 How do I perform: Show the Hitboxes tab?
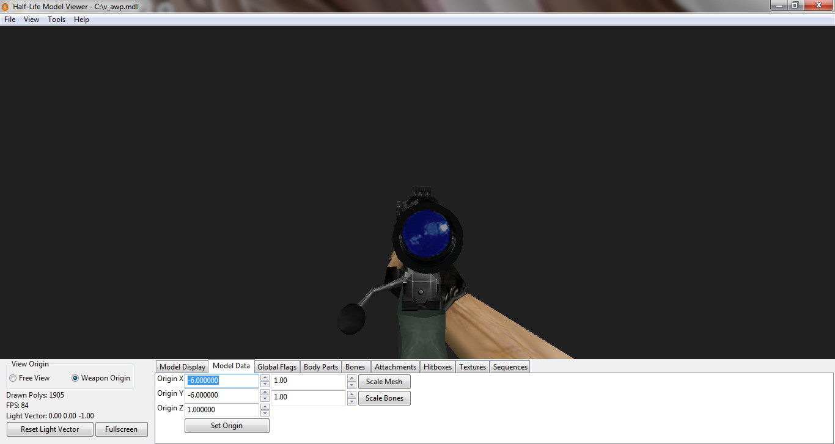point(438,367)
